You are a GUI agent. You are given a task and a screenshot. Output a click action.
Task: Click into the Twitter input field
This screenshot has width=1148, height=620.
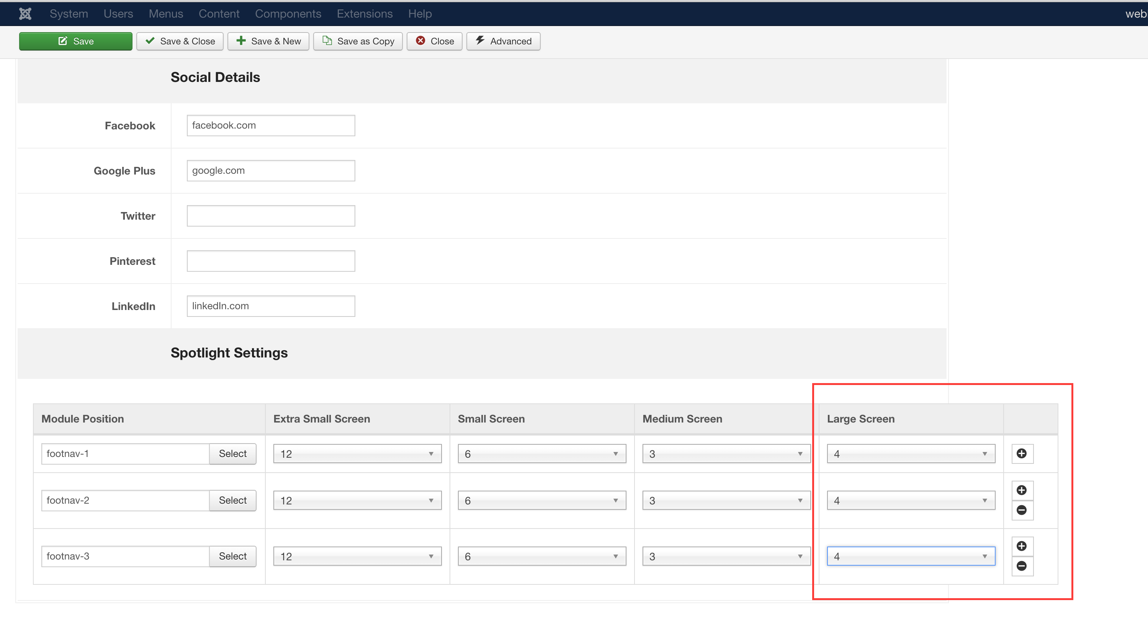point(270,215)
